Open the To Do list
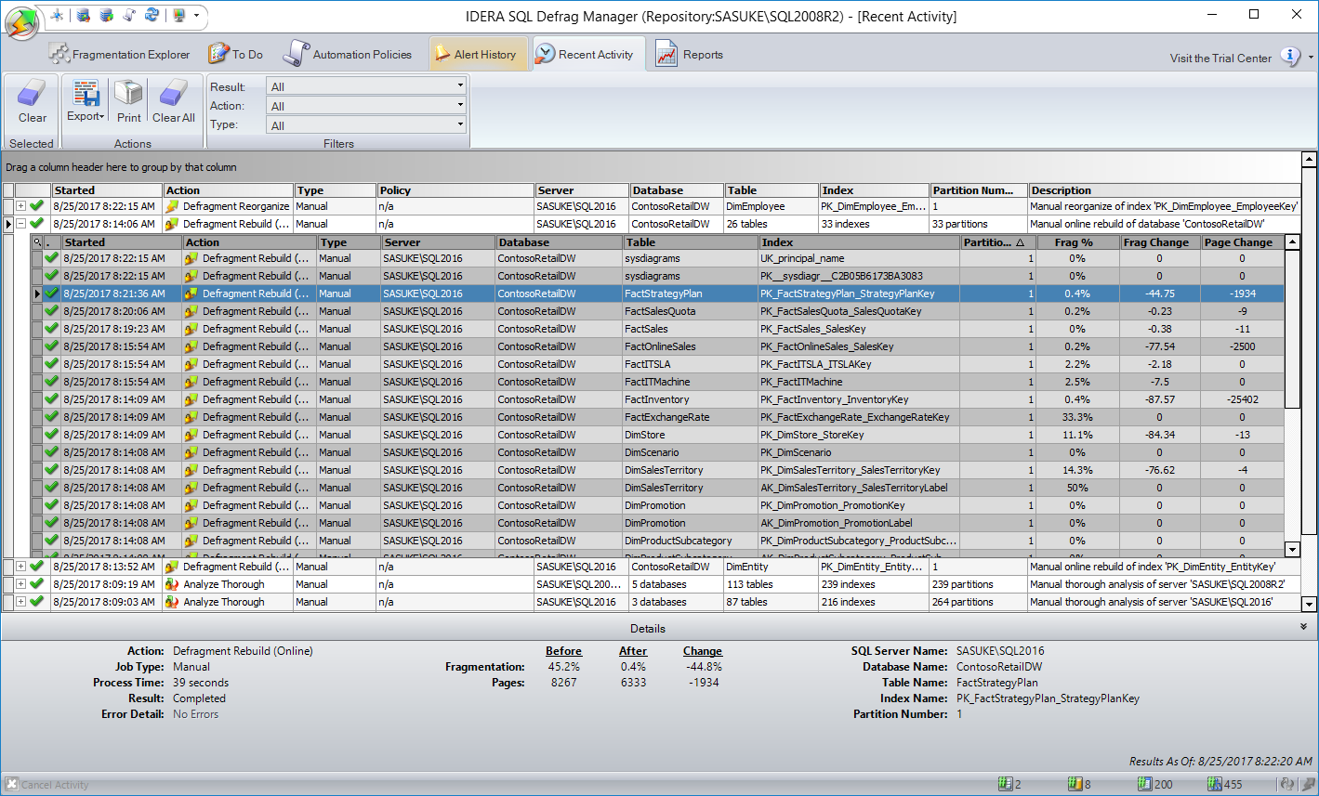Screen dimensions: 1319x796 (236, 55)
